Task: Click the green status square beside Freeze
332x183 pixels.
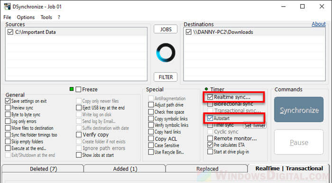Action: 72,89
